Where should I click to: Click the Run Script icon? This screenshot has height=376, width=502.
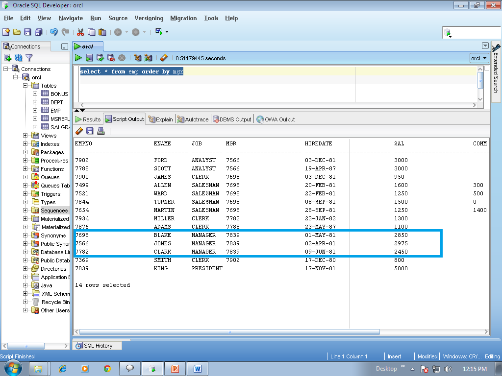(89, 58)
